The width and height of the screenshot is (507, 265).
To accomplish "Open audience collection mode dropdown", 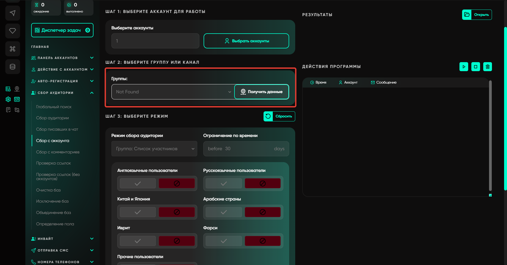I will click(154, 149).
